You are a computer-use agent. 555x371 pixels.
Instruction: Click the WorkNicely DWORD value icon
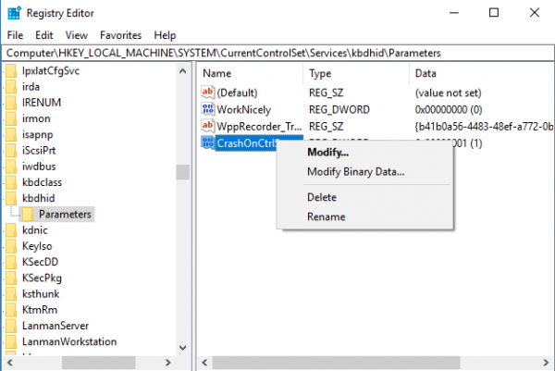207,109
